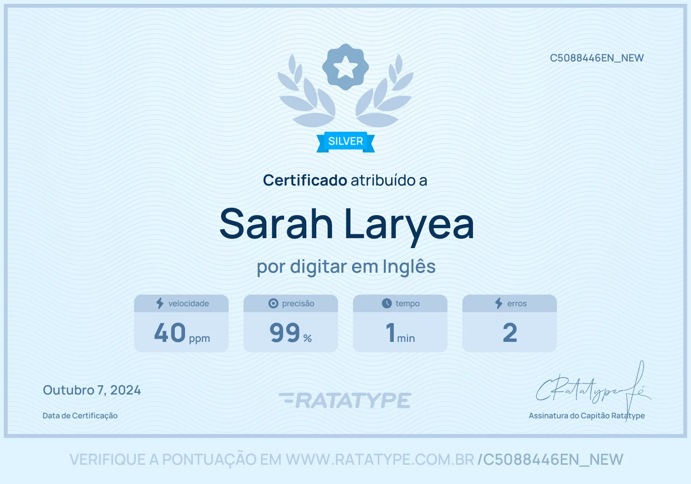The image size is (691, 484).
Task: Click the Ratatype logo
Action: tap(345, 400)
